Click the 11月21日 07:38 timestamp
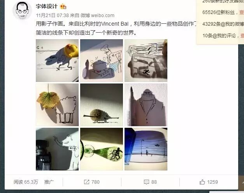This screenshot has height=193, width=244. tap(52, 16)
